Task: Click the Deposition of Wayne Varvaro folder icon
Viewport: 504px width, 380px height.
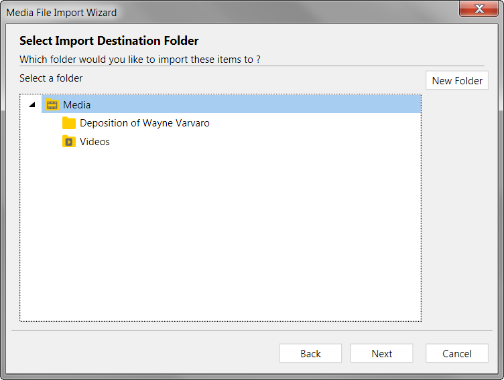Action: 69,123
